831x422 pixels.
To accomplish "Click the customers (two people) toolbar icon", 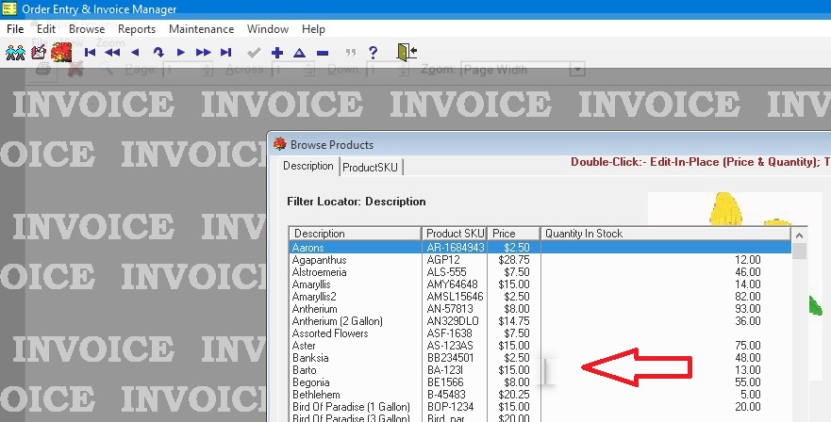I will [x=15, y=52].
